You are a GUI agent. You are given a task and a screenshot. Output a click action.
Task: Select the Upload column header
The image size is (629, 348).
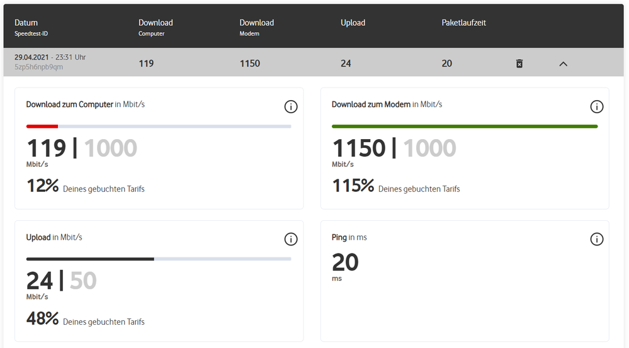[353, 23]
